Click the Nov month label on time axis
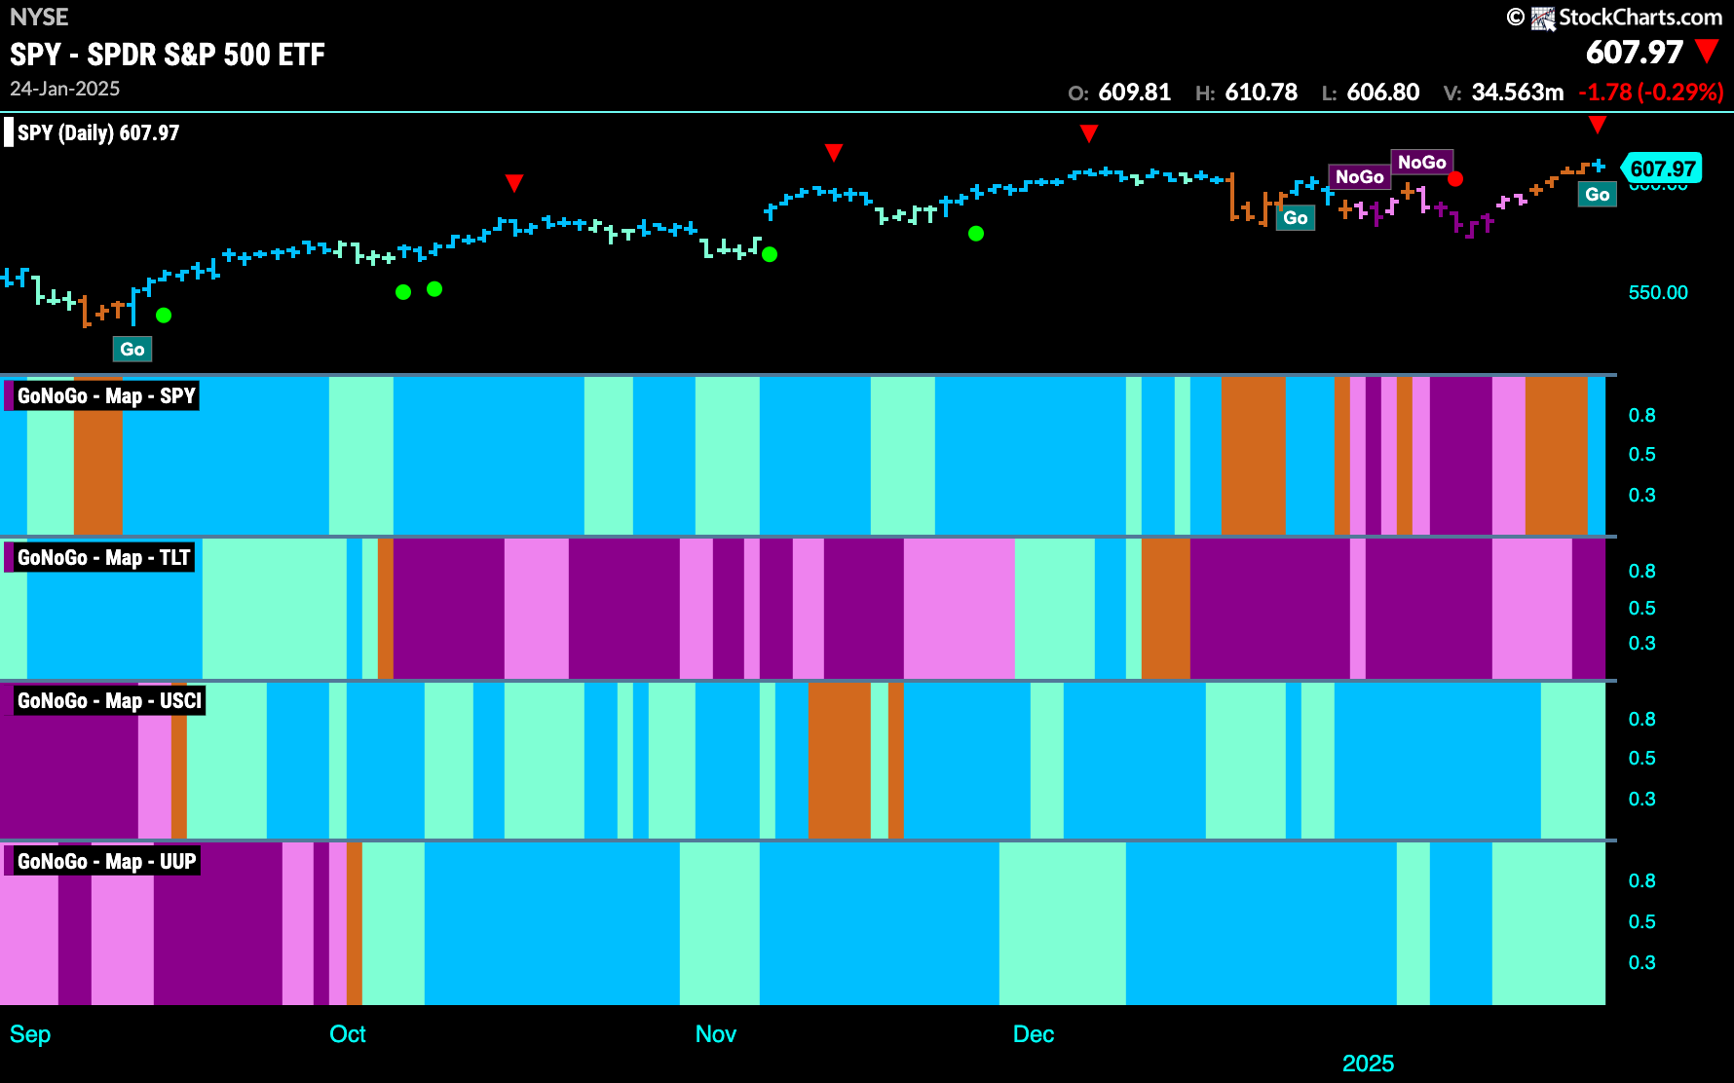The width and height of the screenshot is (1734, 1083). point(716,1034)
